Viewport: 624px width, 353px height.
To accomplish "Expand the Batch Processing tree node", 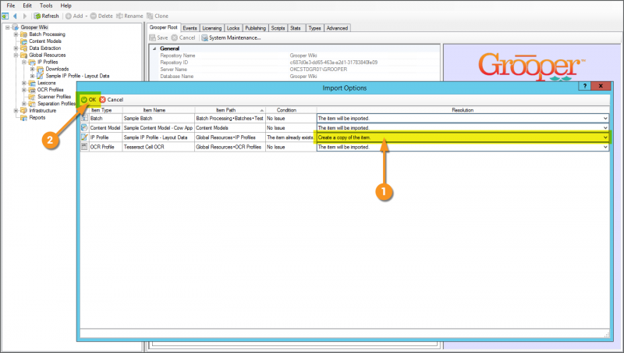I will point(16,34).
